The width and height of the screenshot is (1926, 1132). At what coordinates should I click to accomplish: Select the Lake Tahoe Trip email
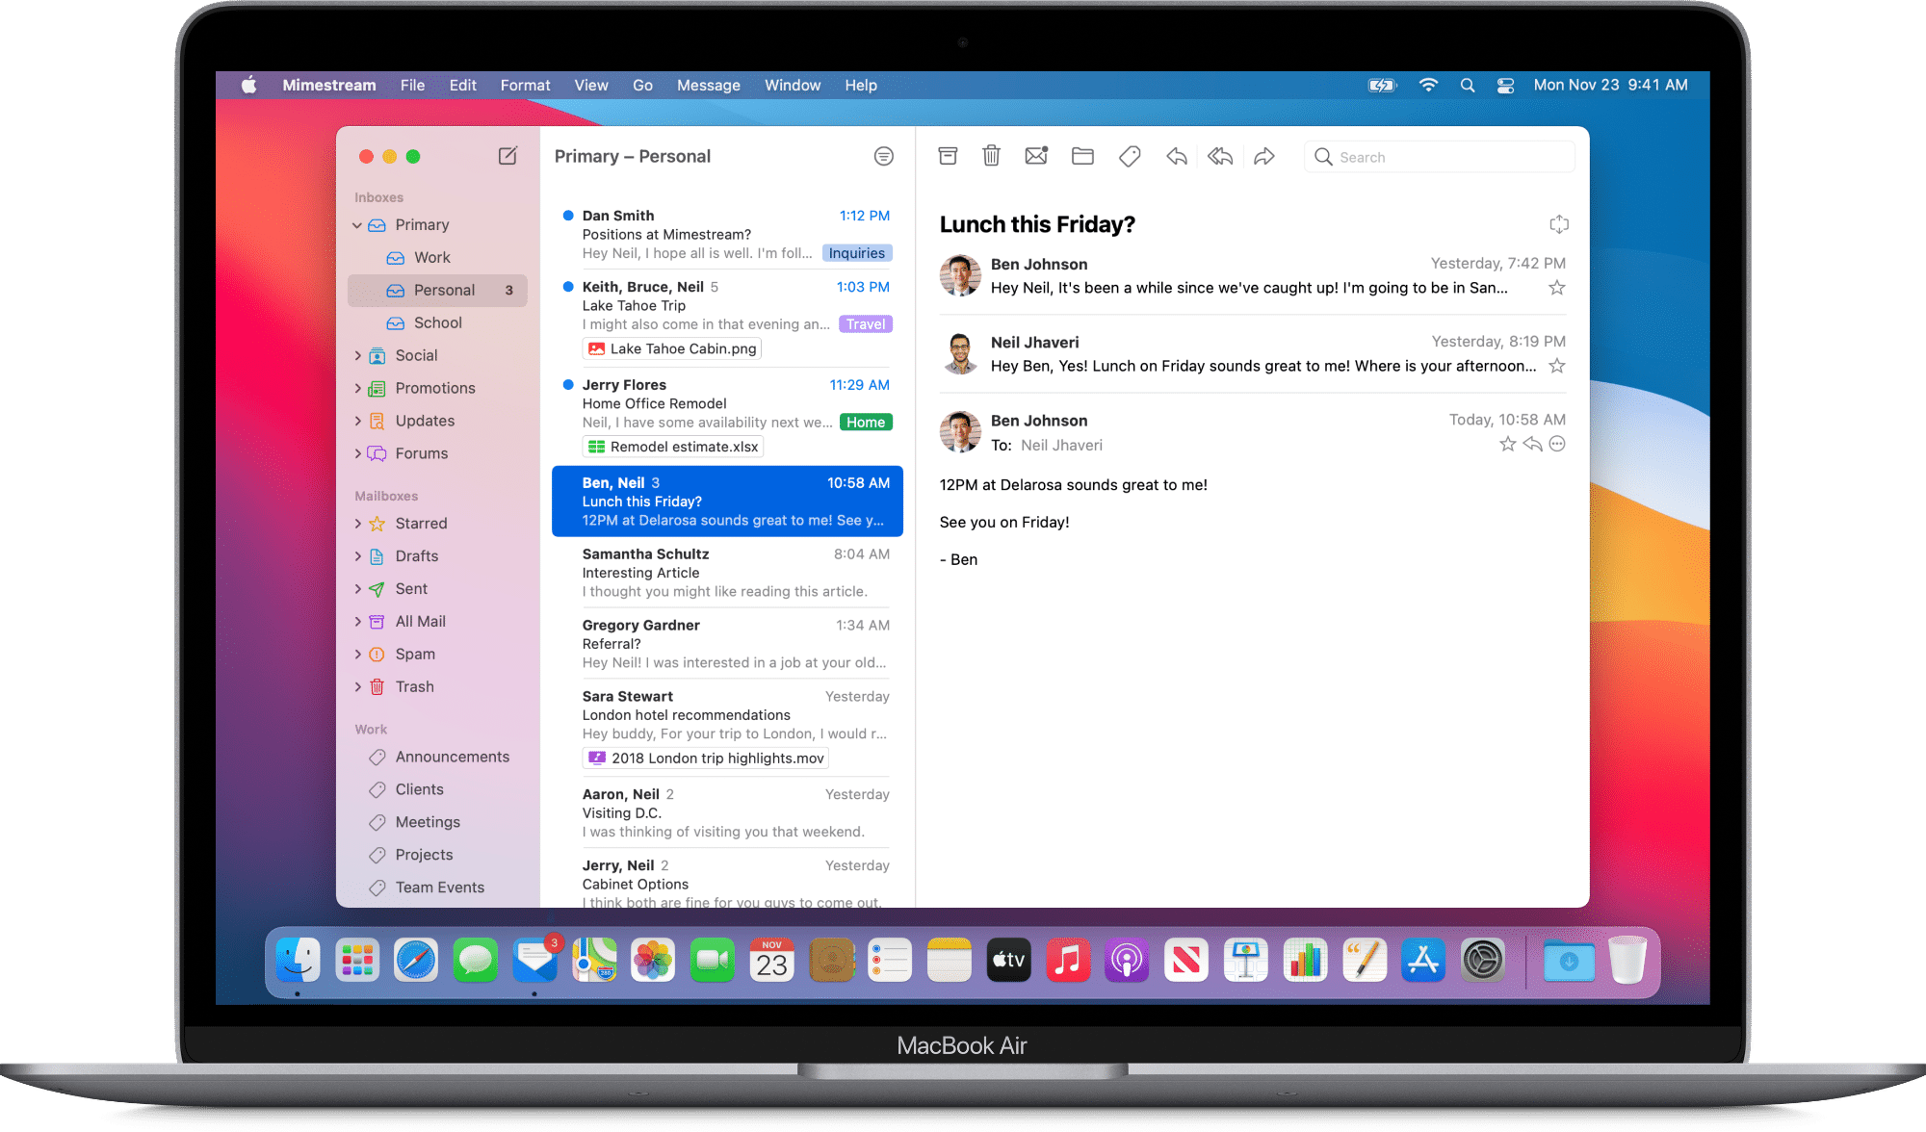[x=726, y=317]
